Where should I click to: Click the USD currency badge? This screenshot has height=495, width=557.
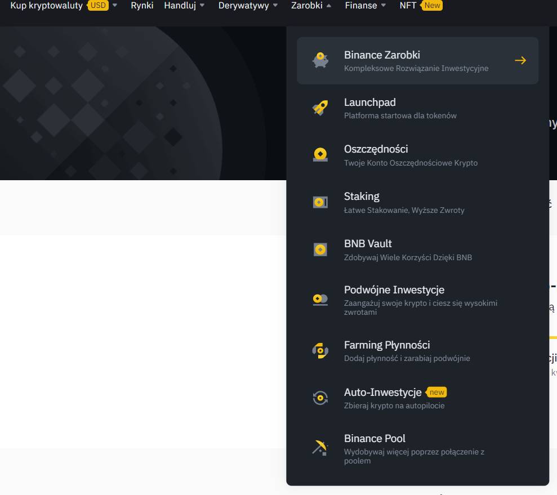click(99, 6)
